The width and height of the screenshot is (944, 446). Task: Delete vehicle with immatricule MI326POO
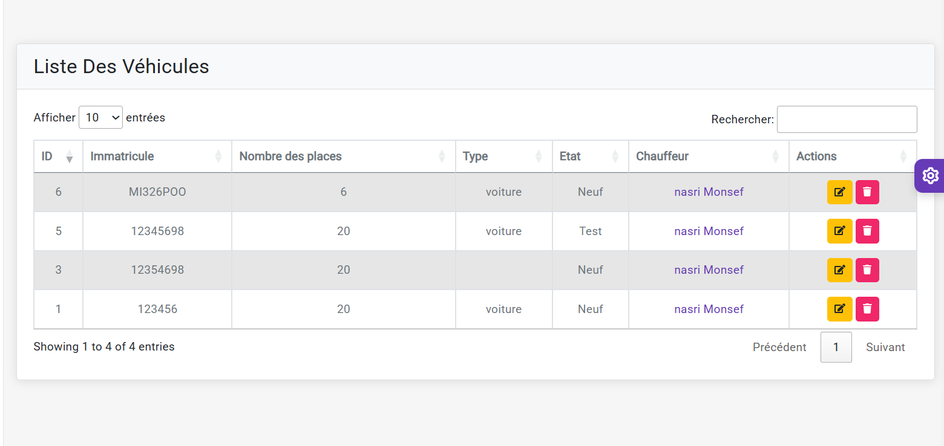[867, 192]
